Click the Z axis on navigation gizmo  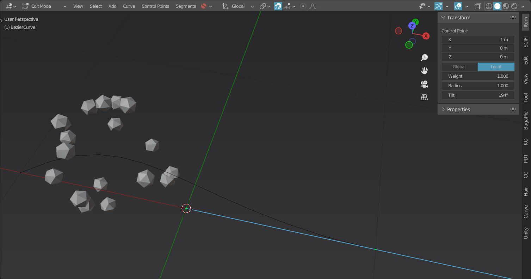click(x=412, y=26)
